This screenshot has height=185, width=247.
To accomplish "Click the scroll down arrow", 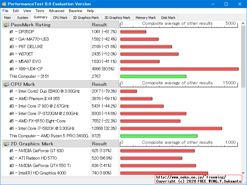I will [243, 173].
